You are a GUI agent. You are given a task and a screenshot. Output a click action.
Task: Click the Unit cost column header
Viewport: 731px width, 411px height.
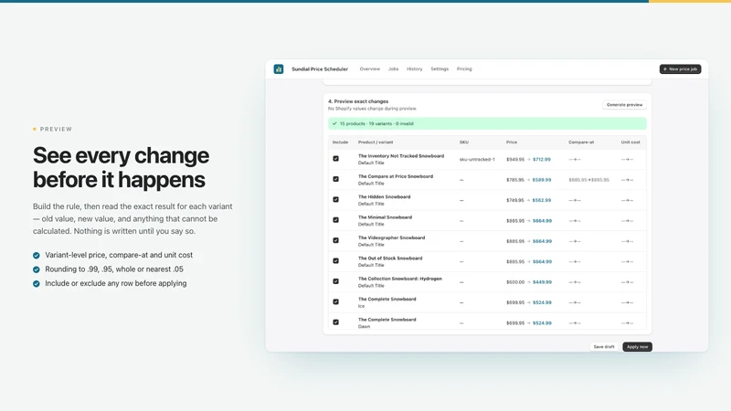[630, 142]
